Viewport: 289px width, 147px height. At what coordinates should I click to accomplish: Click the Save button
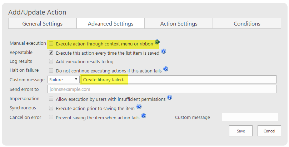241,131
